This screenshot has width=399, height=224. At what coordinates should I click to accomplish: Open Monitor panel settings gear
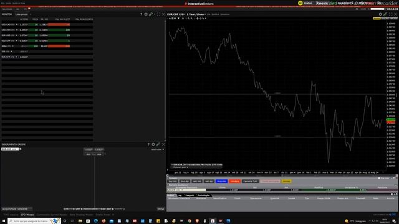(x=146, y=14)
